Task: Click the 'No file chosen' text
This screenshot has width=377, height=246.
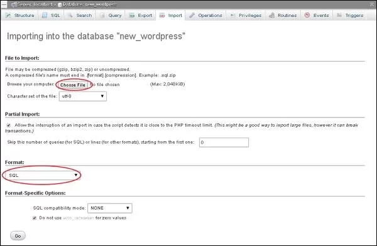Action: 105,85
